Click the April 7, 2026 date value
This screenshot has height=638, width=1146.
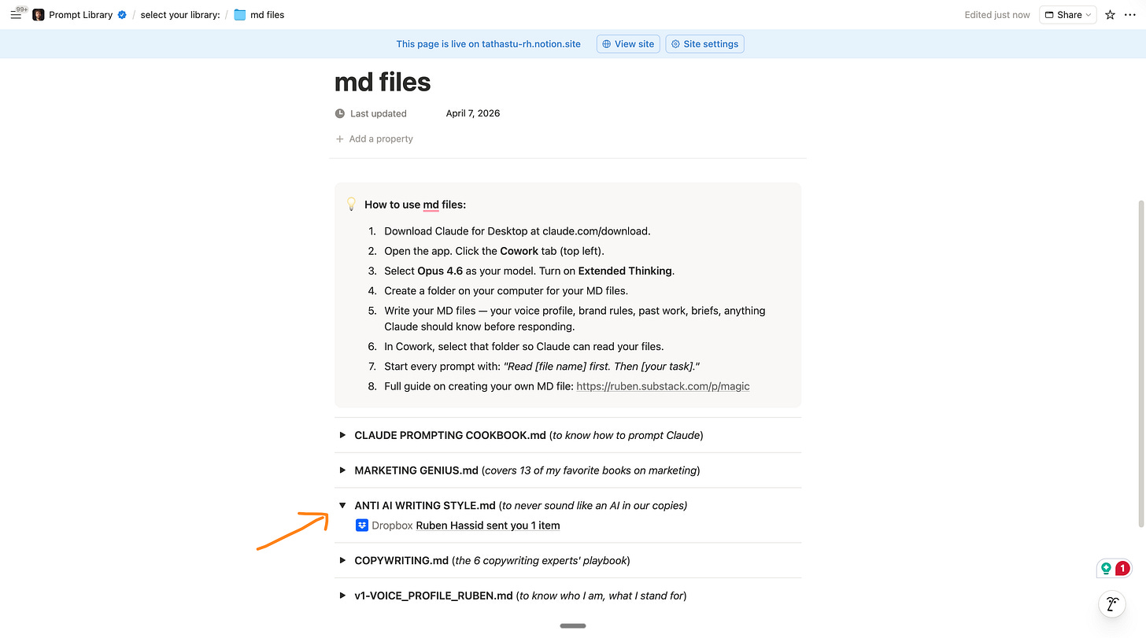pyautogui.click(x=473, y=113)
